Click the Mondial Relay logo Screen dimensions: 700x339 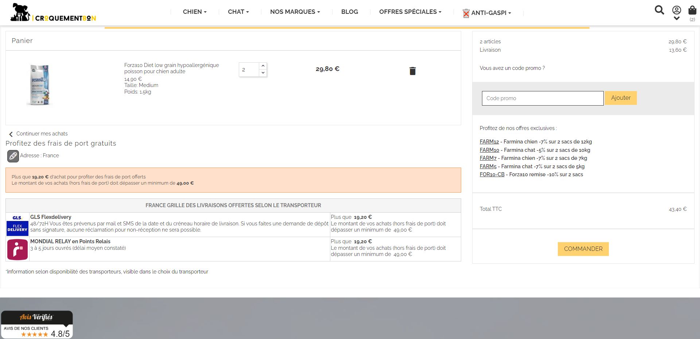[17, 249]
